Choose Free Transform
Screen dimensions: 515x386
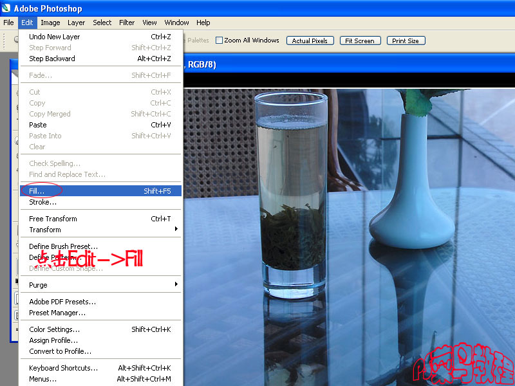click(100, 219)
